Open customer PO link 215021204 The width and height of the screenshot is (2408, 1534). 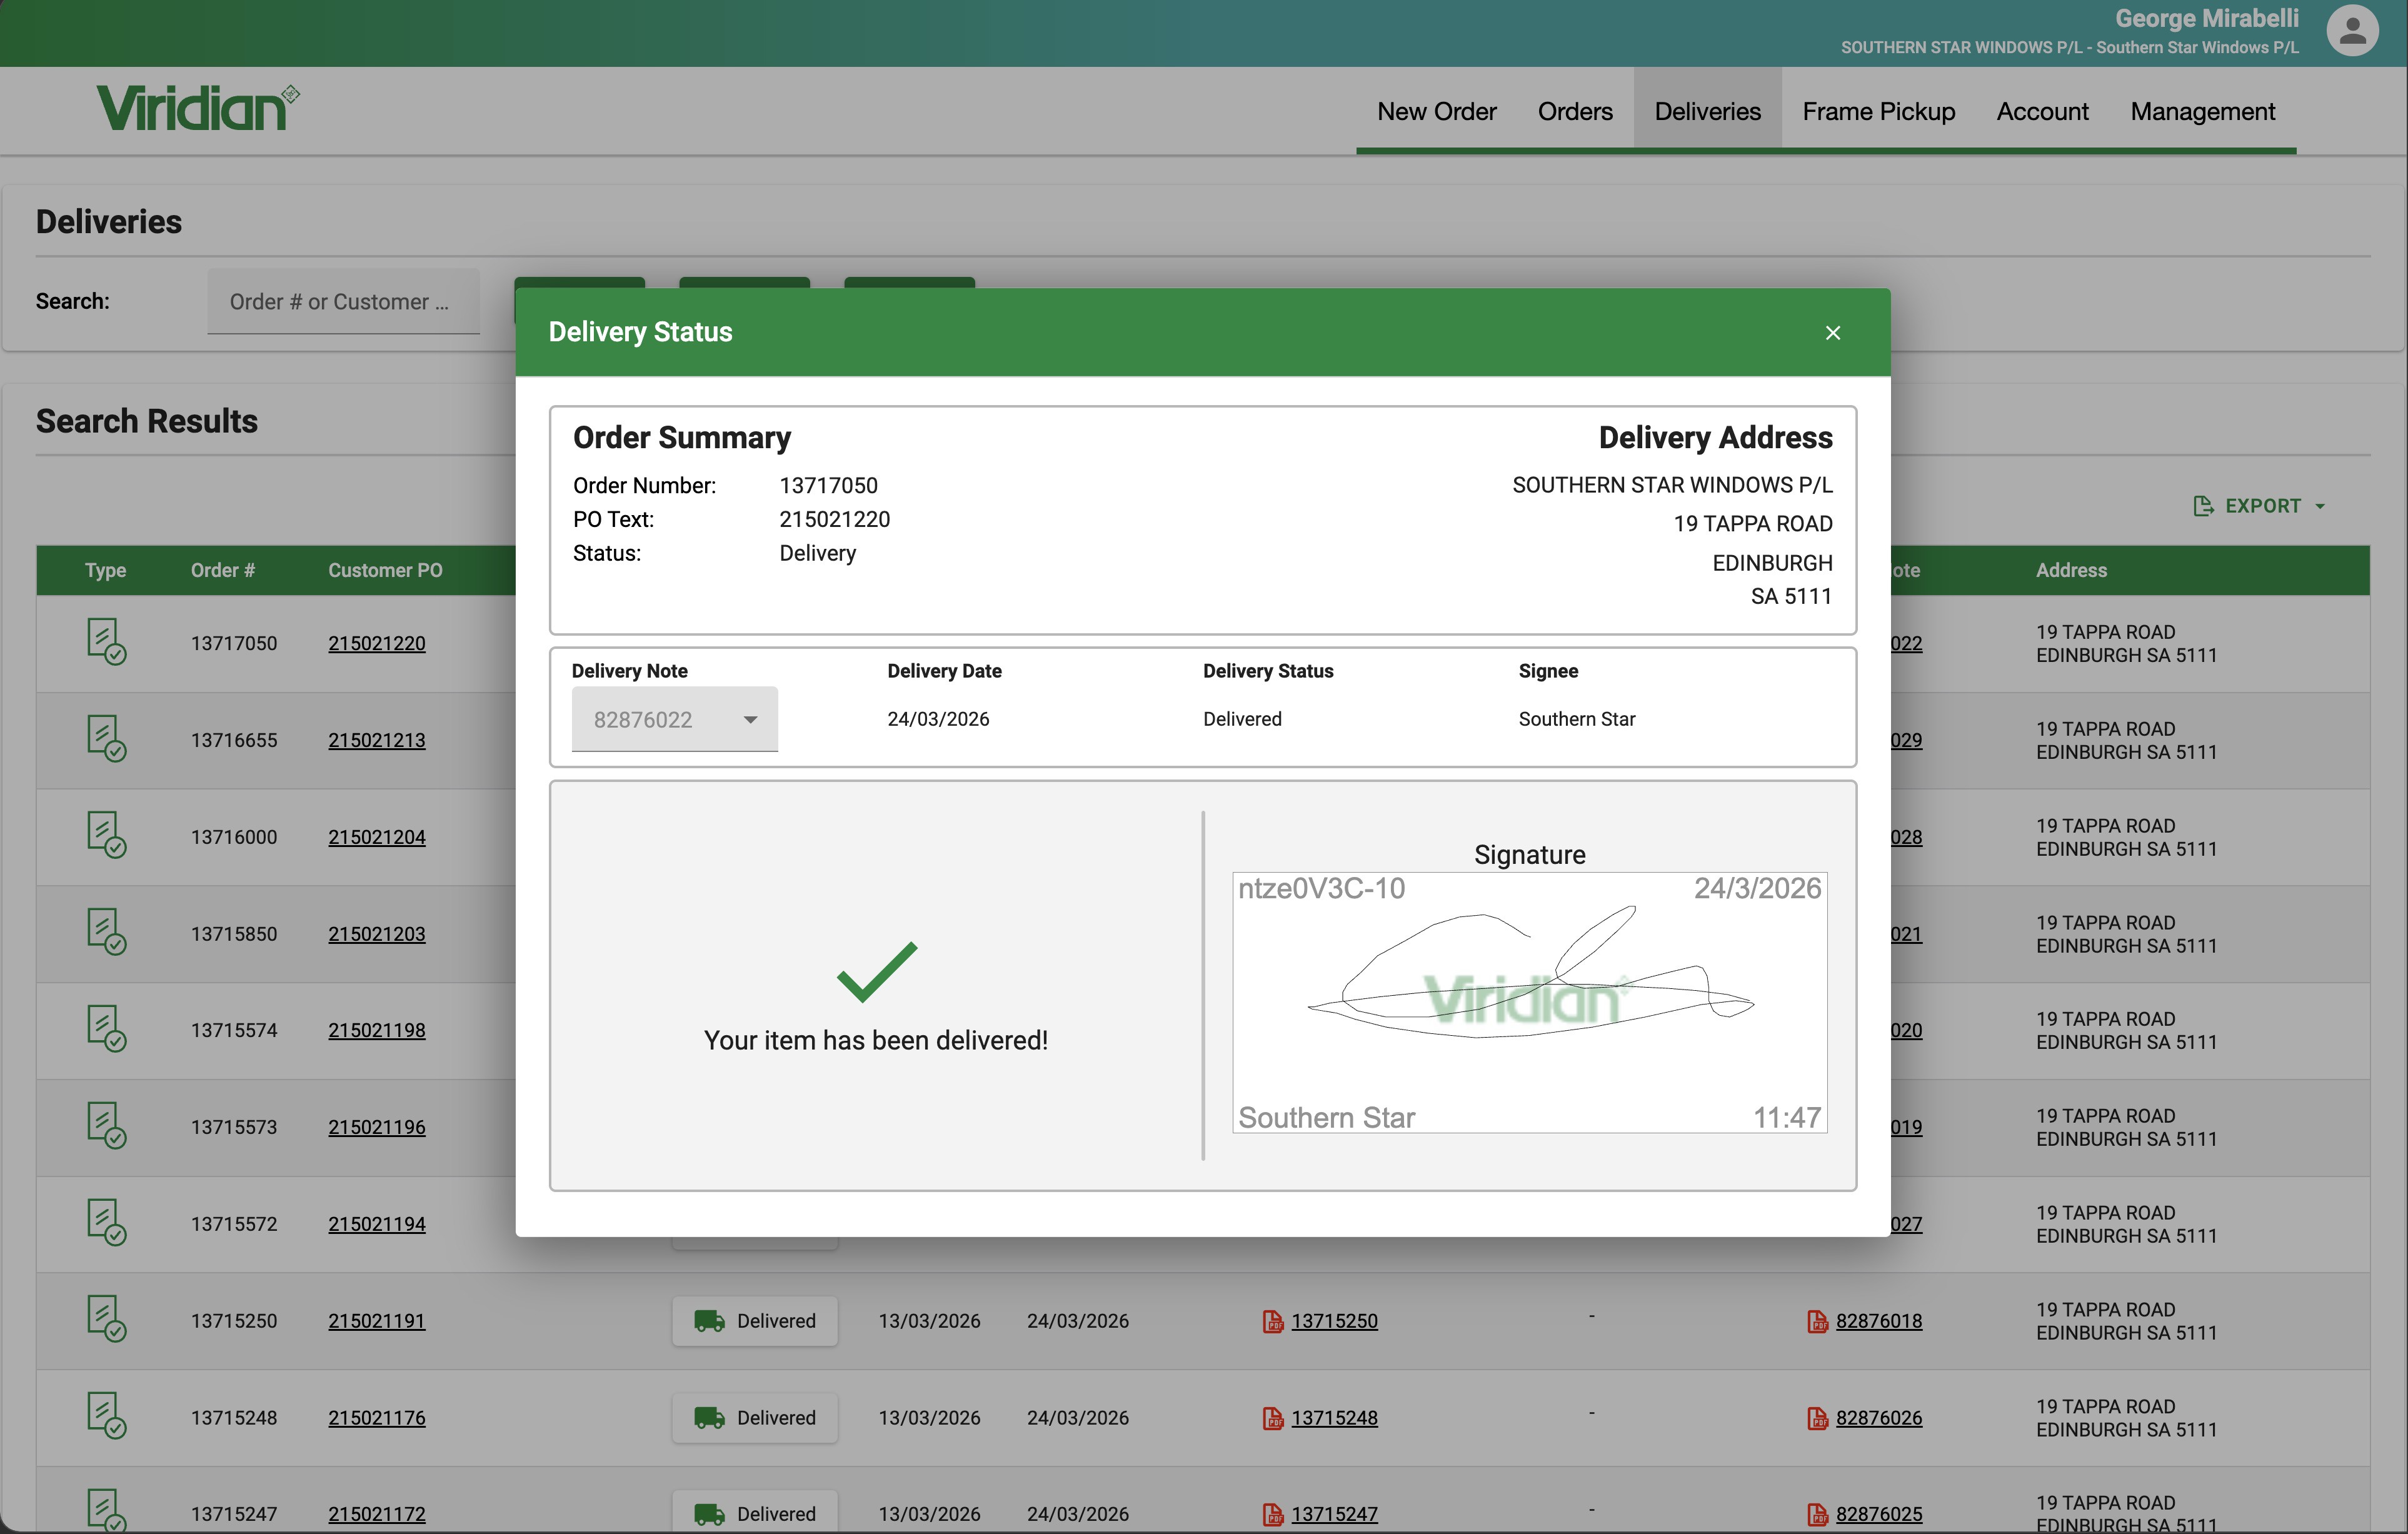click(377, 837)
